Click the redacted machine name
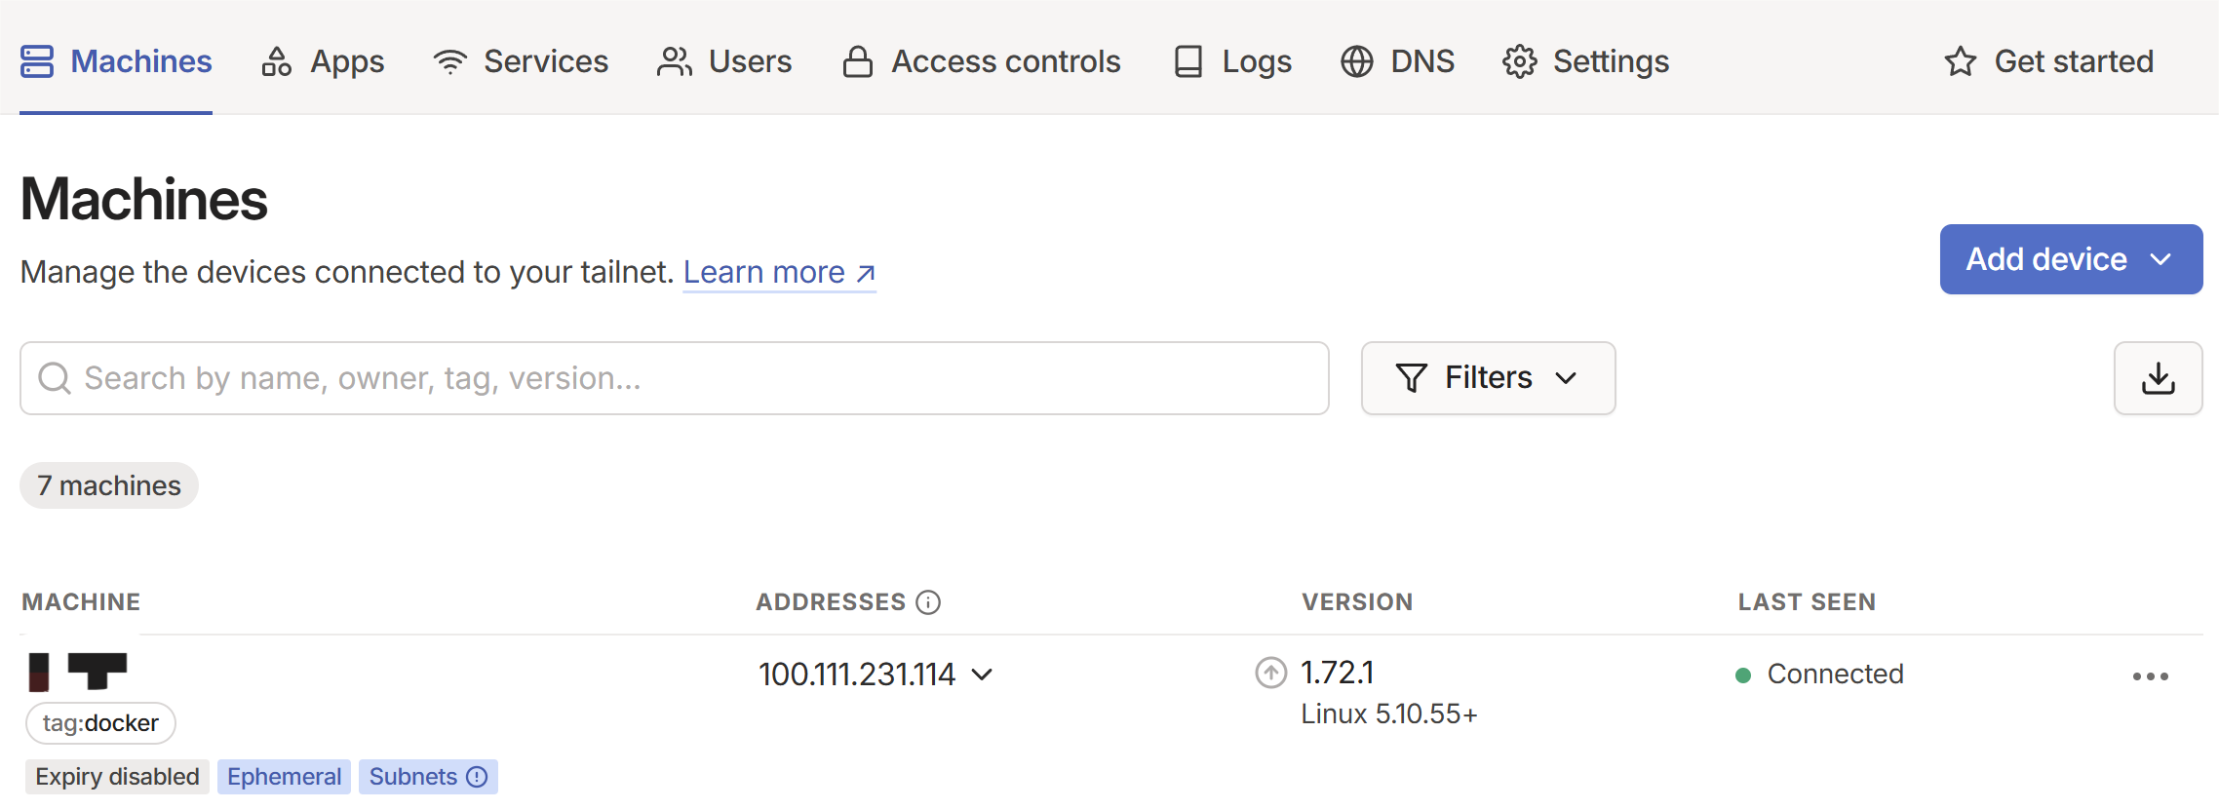Image resolution: width=2219 pixels, height=810 pixels. 78,672
